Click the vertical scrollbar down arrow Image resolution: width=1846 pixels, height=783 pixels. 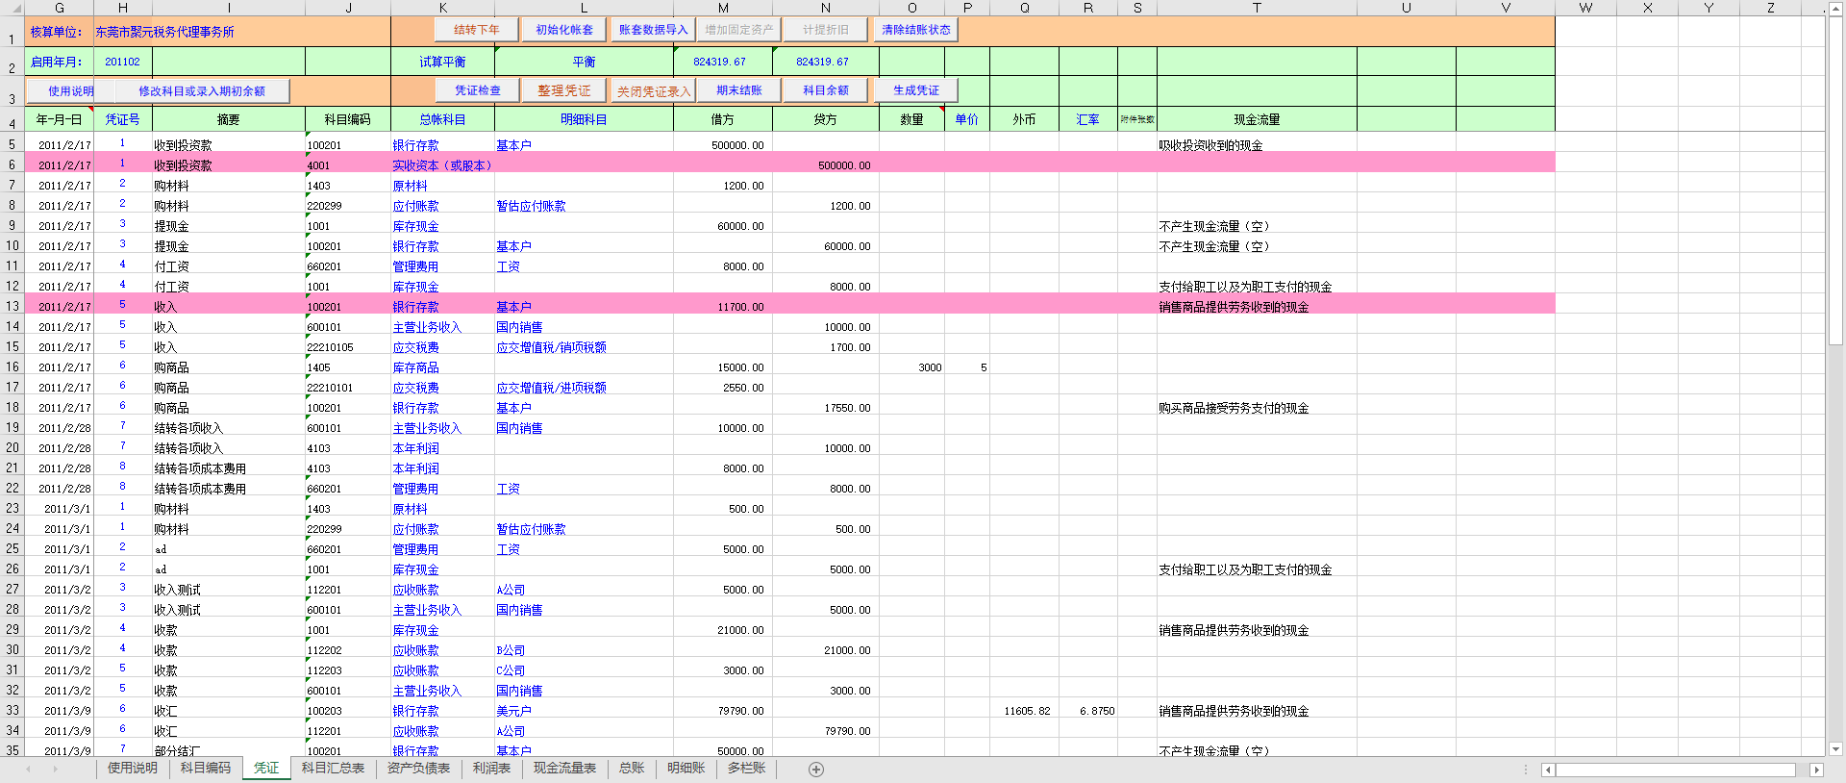pyautogui.click(x=1835, y=748)
